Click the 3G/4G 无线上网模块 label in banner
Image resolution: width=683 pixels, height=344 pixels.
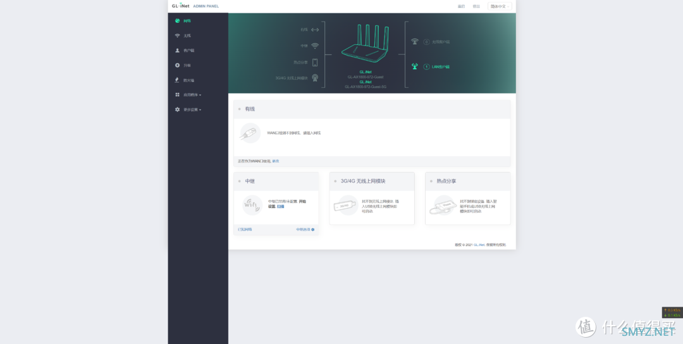[x=292, y=78]
